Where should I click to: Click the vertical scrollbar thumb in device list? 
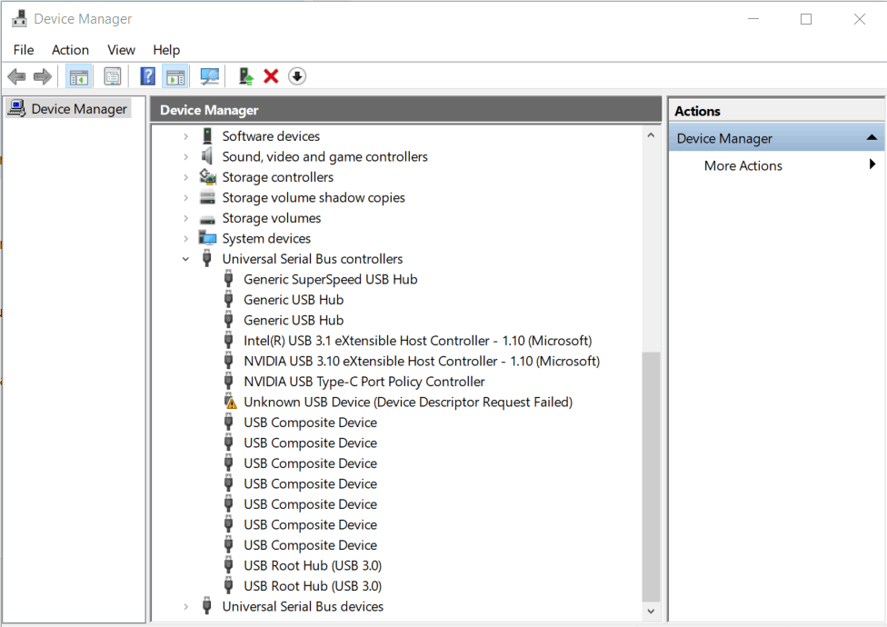(651, 476)
